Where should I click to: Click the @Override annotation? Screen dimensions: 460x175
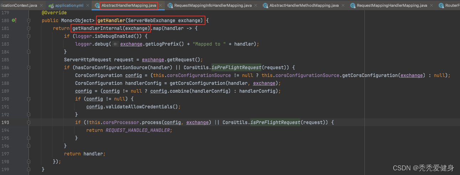54,13
